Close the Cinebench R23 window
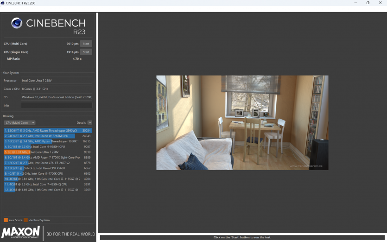This screenshot has height=242, width=387. (x=381, y=3)
